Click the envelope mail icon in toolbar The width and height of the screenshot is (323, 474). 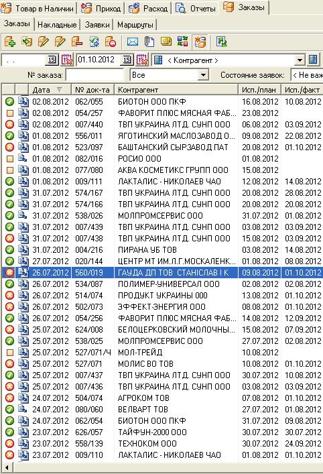132,42
